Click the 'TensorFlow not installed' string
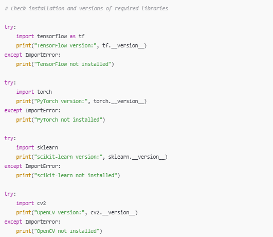 coord(72,64)
